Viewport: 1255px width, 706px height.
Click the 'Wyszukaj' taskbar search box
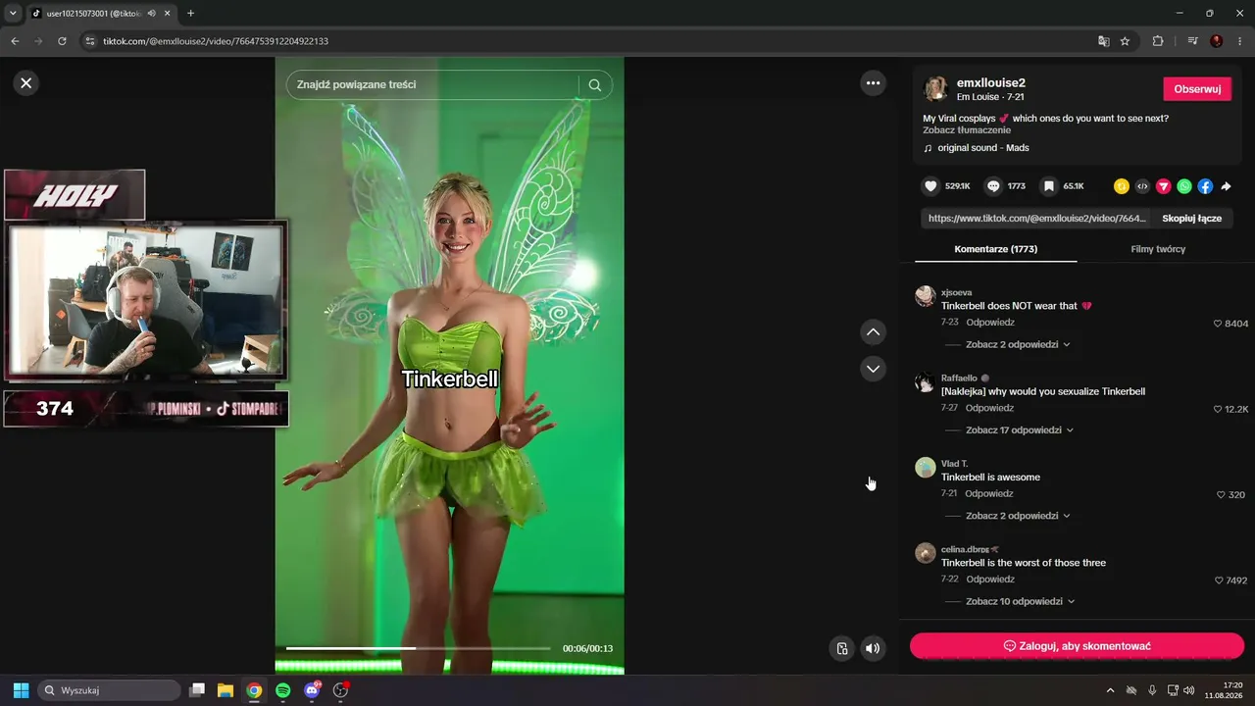110,690
